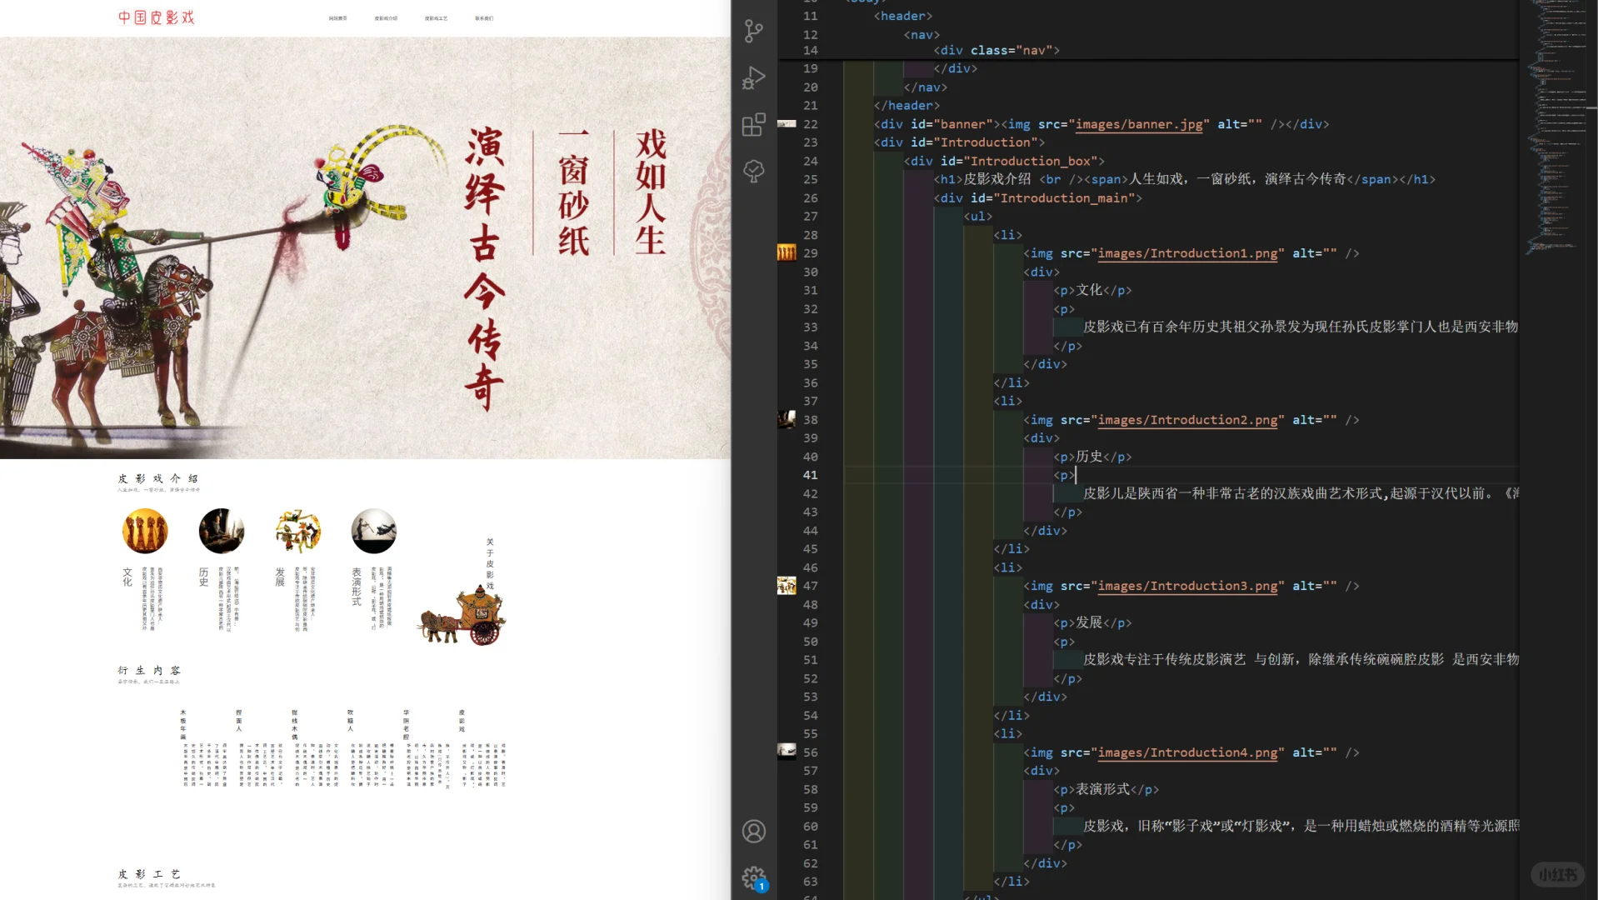
Task: Click the Introduction4.png gutter thumbnail
Action: point(786,751)
